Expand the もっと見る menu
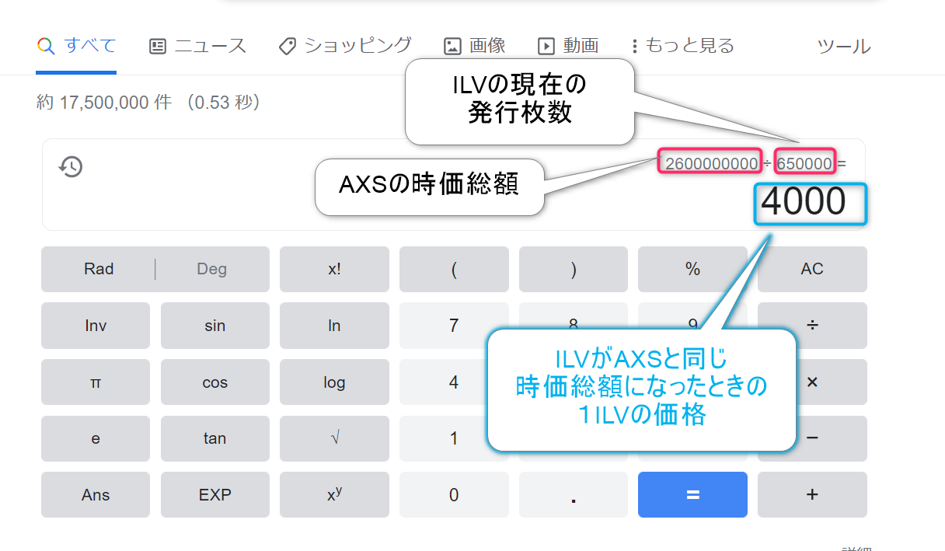Screen dimensions: 945x551 (x=682, y=46)
